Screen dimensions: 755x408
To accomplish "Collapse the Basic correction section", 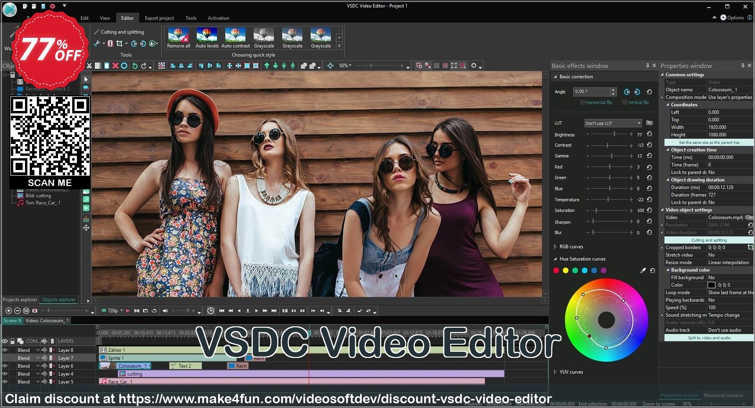I will [x=555, y=76].
